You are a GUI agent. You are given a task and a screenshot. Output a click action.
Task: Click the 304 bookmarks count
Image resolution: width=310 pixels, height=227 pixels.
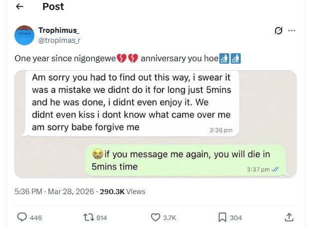[236, 218]
